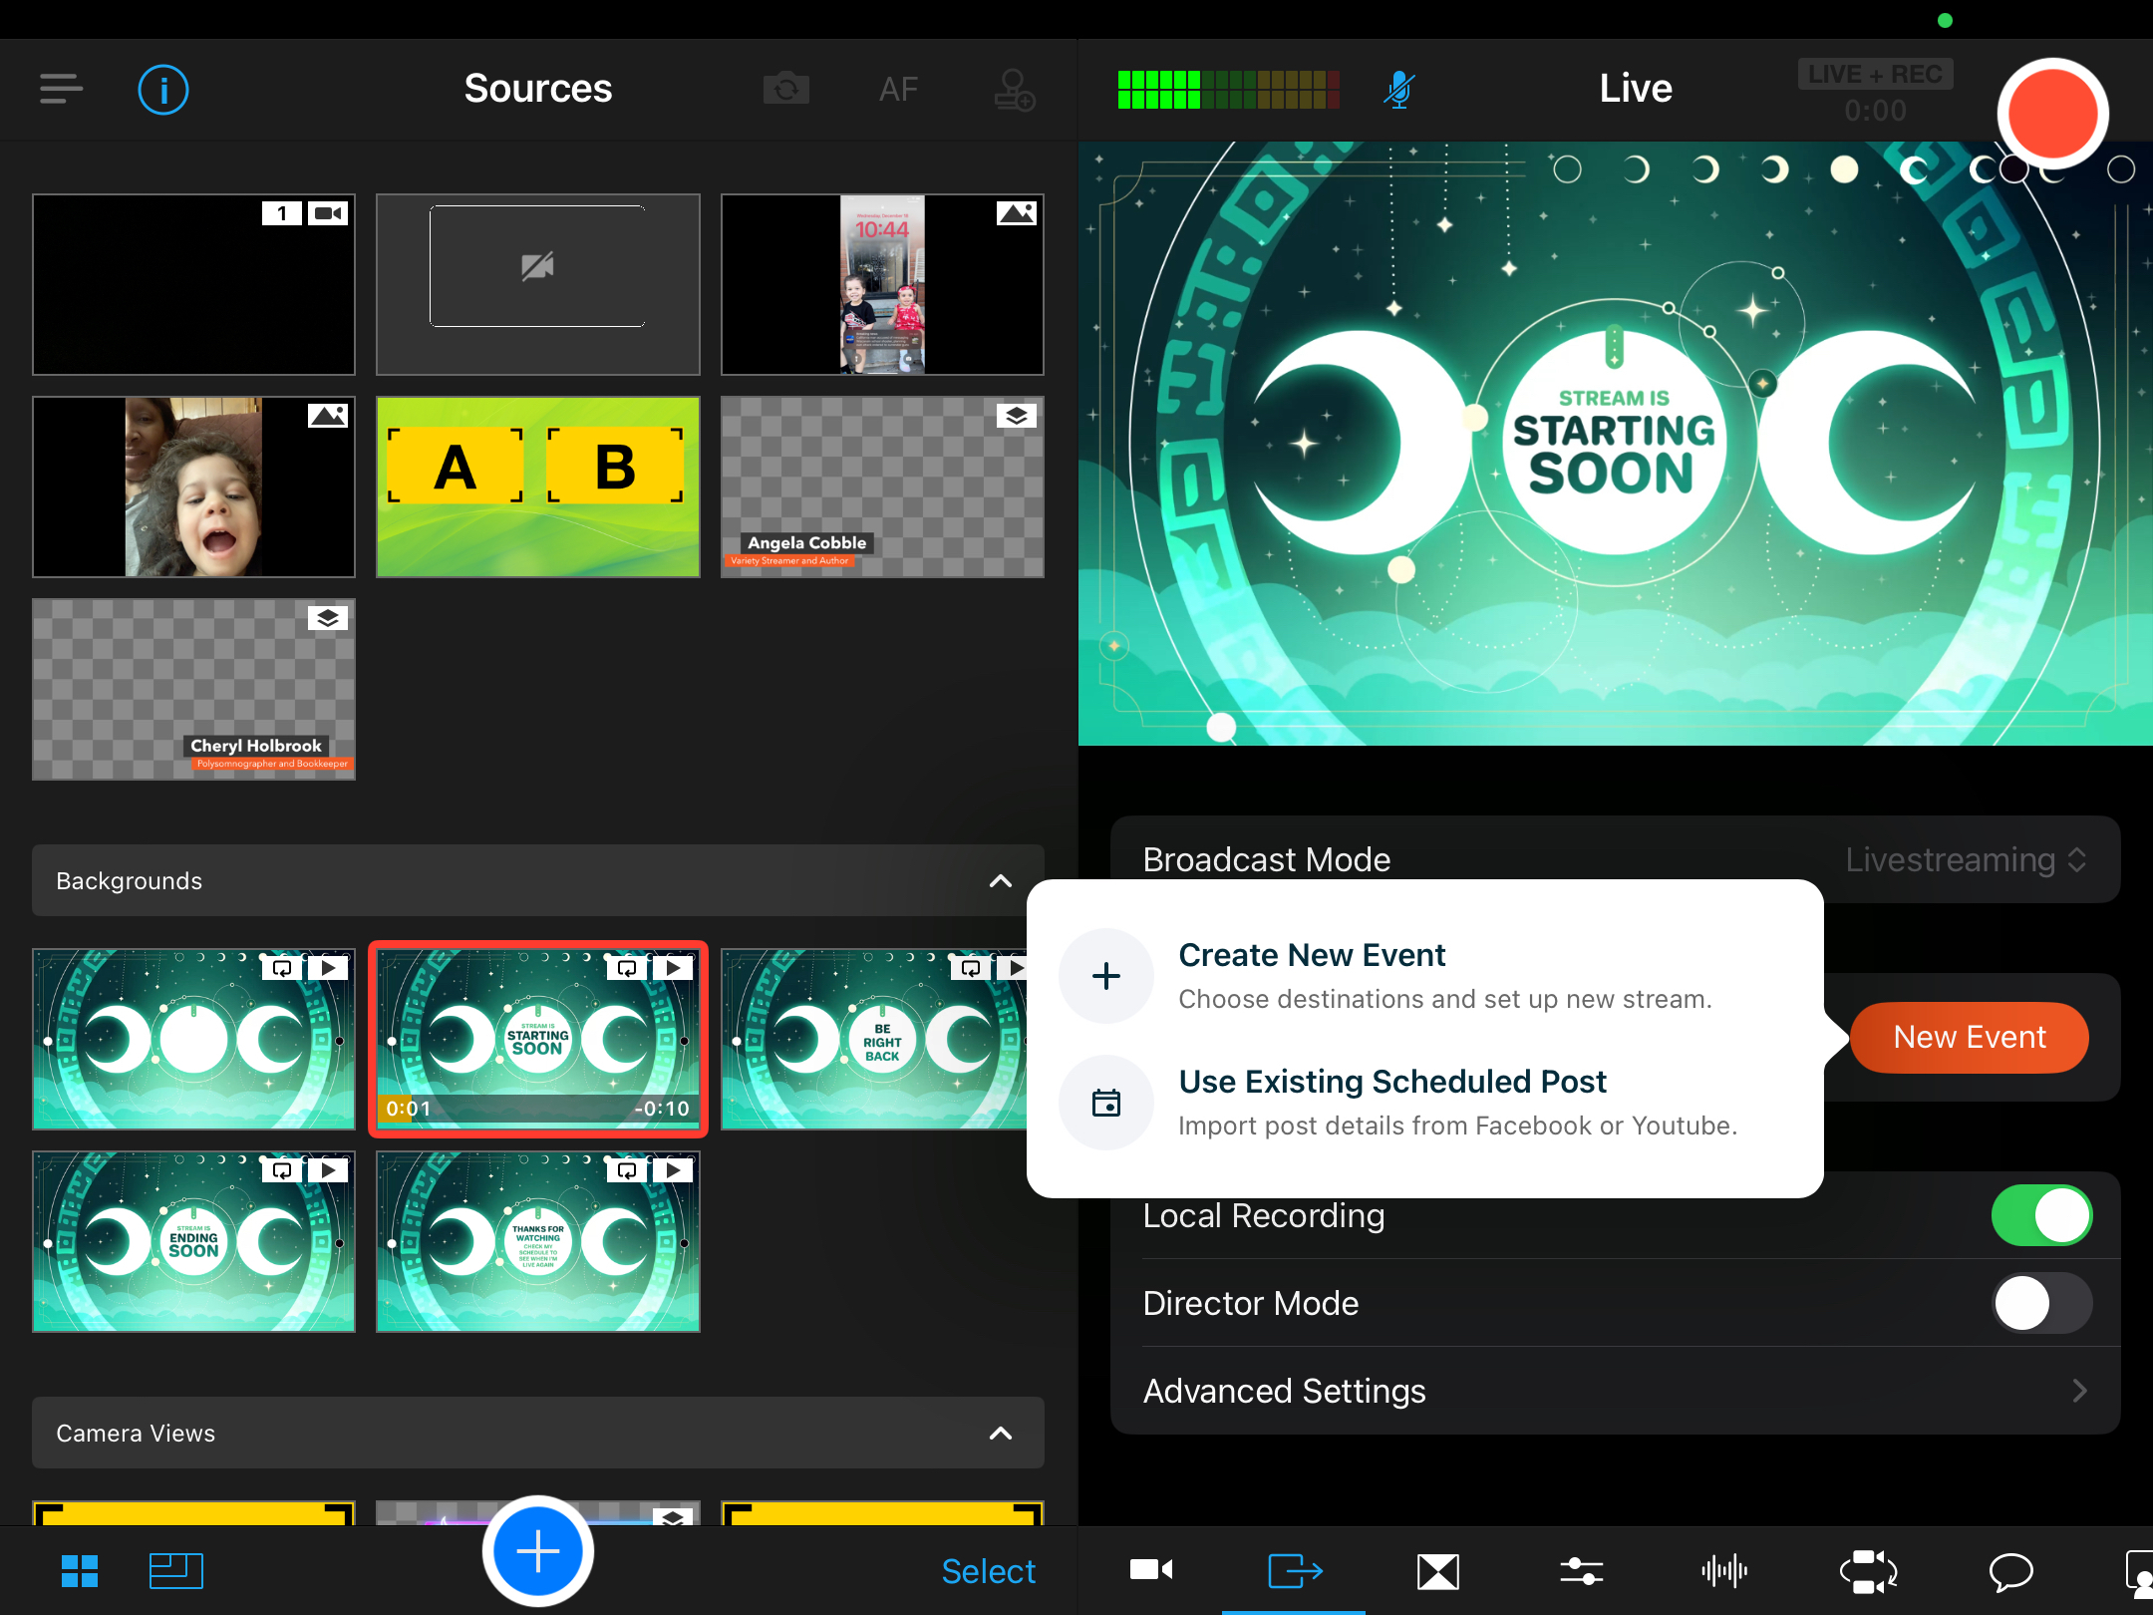Enable Director Mode switch

[x=2040, y=1303]
